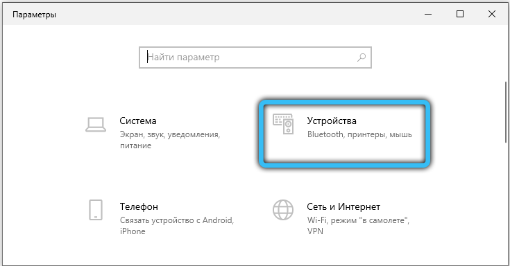Open the Сеть и Интернет globe icon

pos(283,210)
